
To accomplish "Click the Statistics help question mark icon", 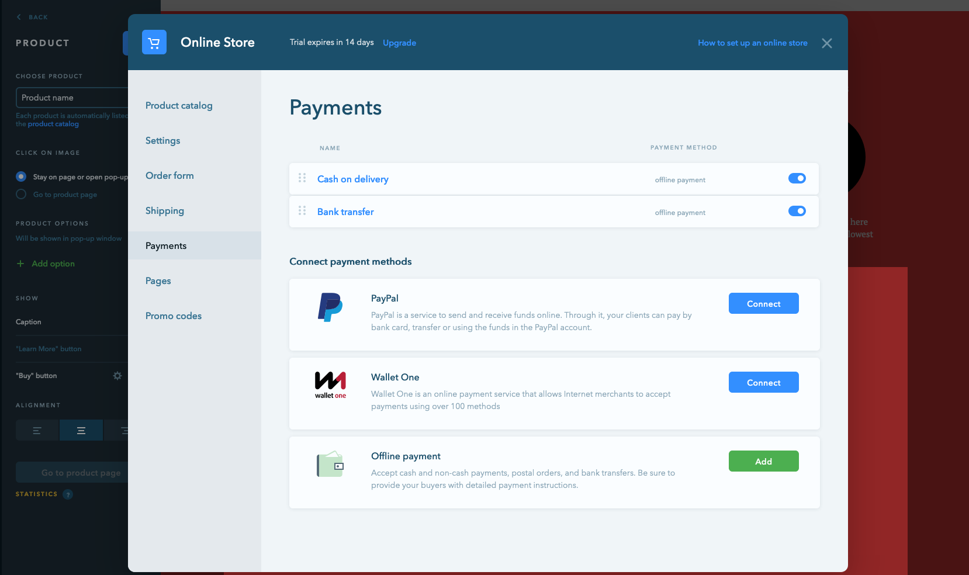I will point(68,494).
